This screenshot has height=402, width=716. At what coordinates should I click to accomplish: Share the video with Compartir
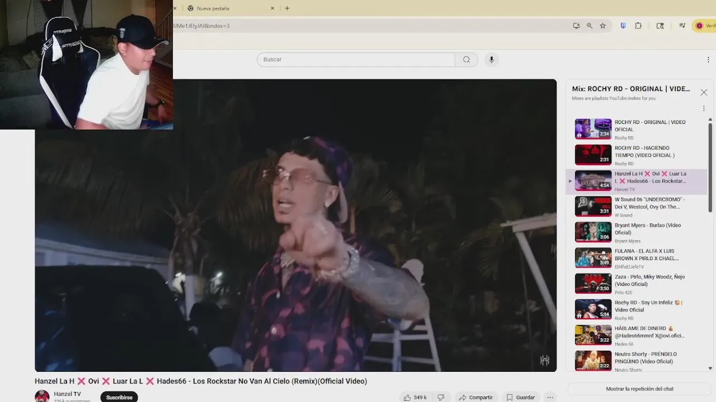[x=476, y=397]
